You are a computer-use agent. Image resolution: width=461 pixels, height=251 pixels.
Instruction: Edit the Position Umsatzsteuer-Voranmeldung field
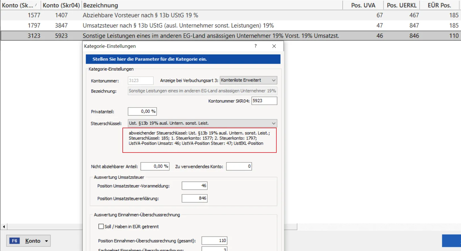tap(194, 186)
